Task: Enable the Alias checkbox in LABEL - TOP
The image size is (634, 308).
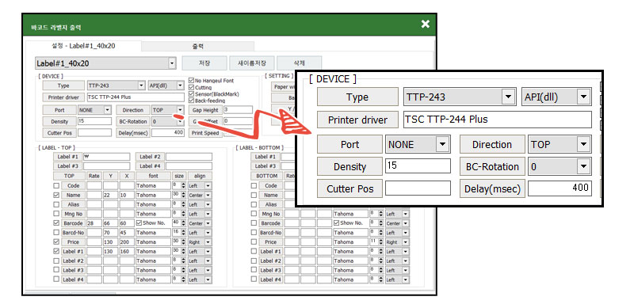Action: [56, 204]
